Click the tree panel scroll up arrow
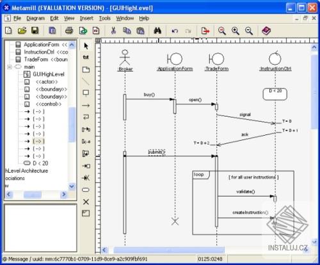 [x=72, y=45]
